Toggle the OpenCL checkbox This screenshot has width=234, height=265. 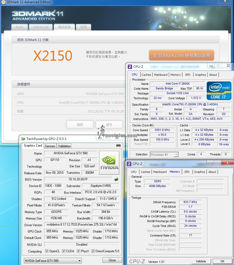point(47,251)
